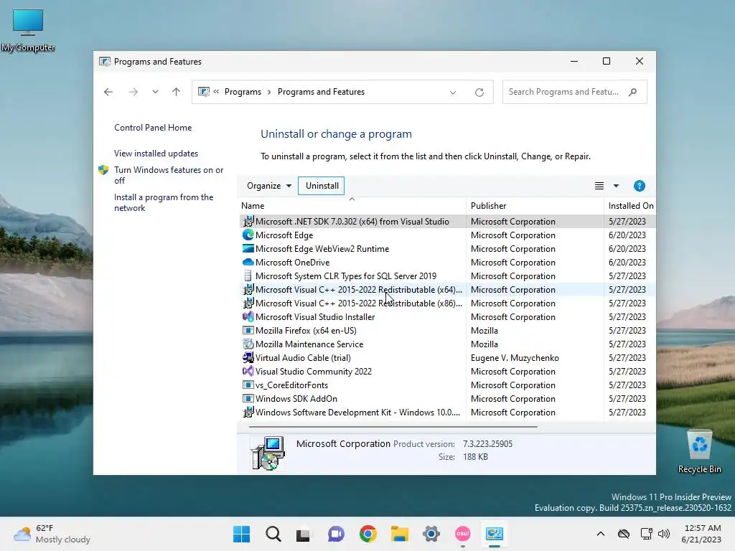This screenshot has width=735, height=551.
Task: Select the vs_CoreEditorFonts entry
Action: [x=291, y=385]
